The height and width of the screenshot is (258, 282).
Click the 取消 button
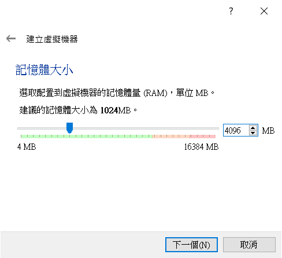point(249,245)
